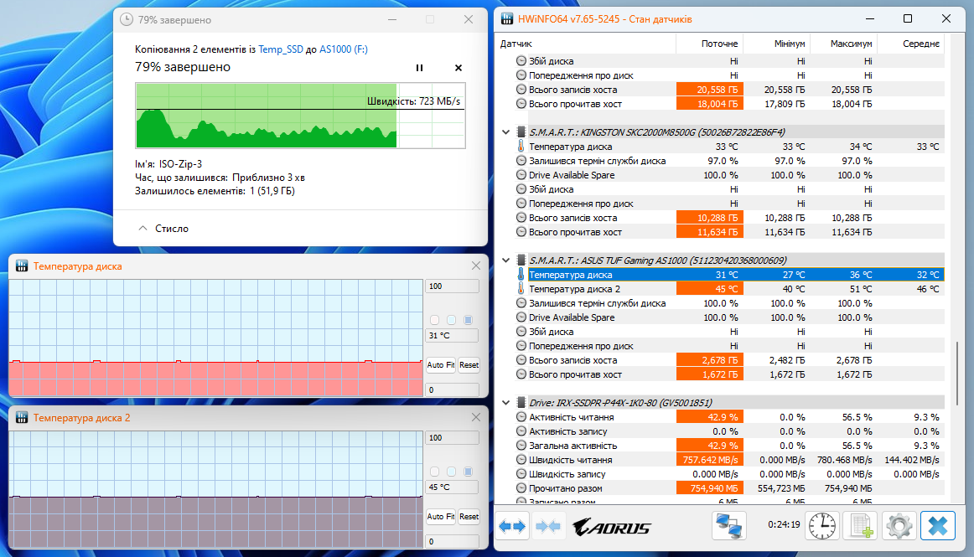
Task: Click max value field 100 in Температура диска 2 graph
Action: 453,438
